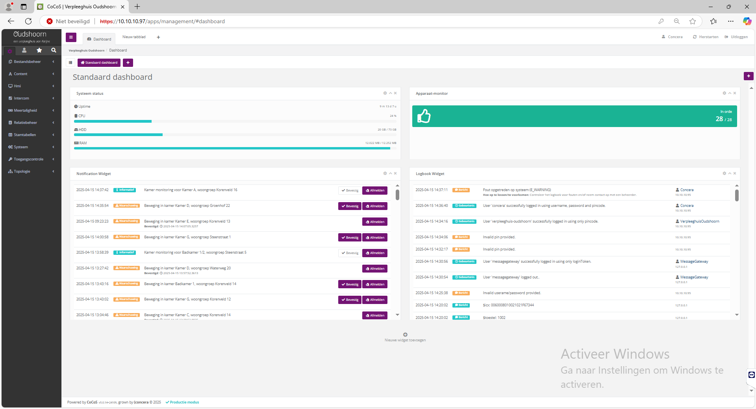This screenshot has height=409, width=756.
Task: Click the Nieuwe widget toevoegen plus icon
Action: click(x=405, y=335)
